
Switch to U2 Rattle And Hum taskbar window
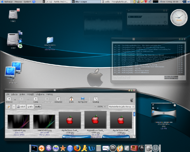[57, 2]
